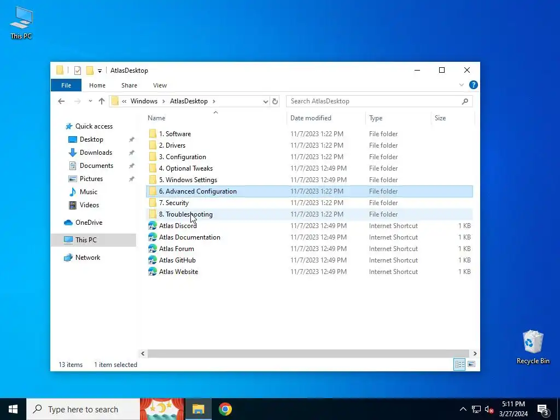The image size is (560, 420).
Task: Show hidden system tray icons
Action: 463,409
